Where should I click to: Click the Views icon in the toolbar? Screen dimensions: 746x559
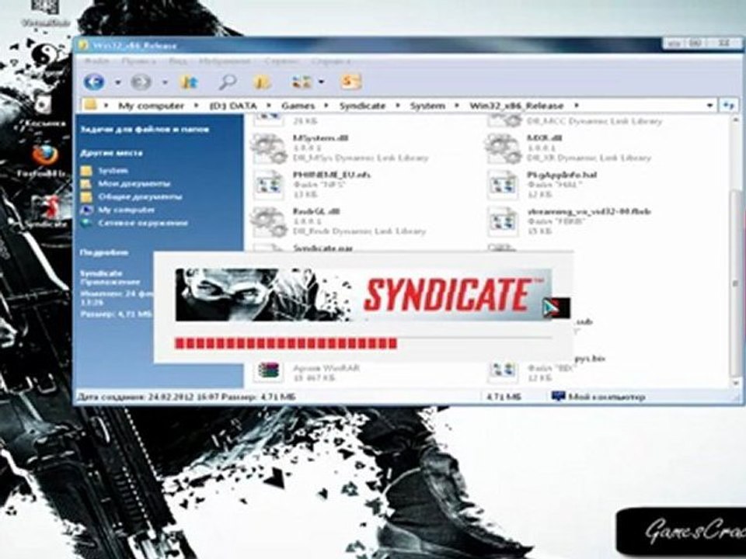point(302,82)
